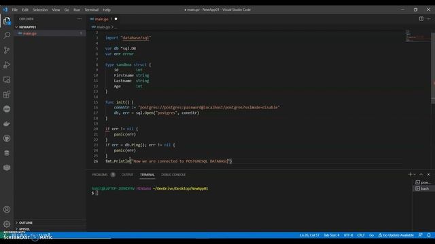Open Accounts menu in activity bar

click(7, 209)
